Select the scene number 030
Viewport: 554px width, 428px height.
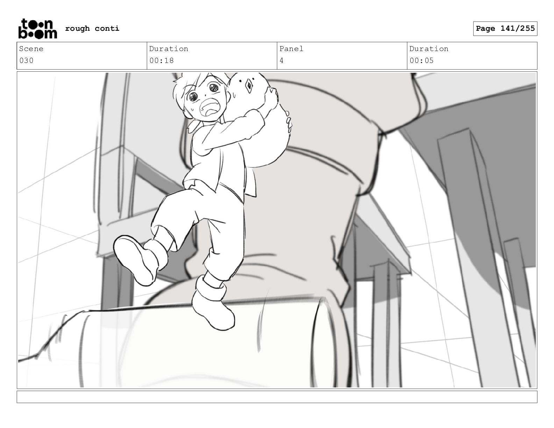[x=26, y=60]
